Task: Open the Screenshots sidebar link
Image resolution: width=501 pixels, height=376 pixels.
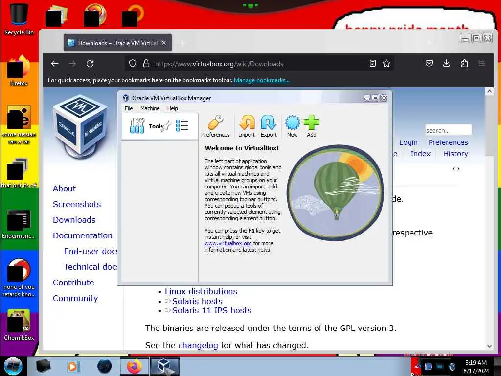Action: point(77,204)
